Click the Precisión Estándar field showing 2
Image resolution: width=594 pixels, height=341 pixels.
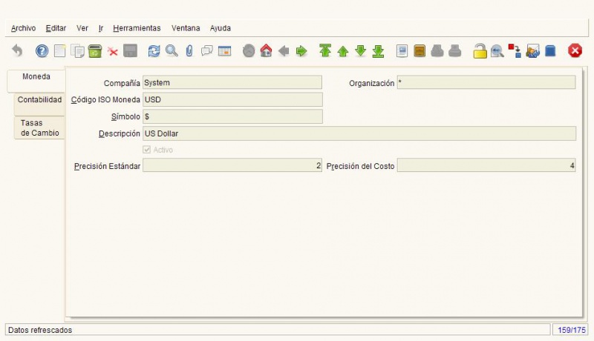click(x=232, y=165)
